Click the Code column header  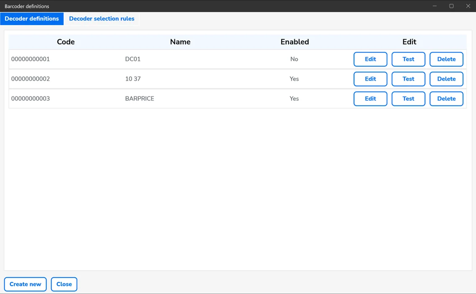coord(66,42)
